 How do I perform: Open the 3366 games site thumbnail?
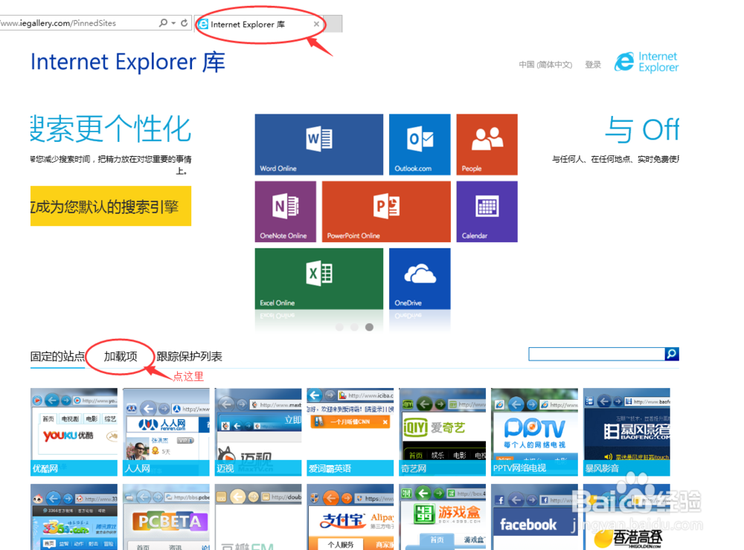[x=74, y=517]
